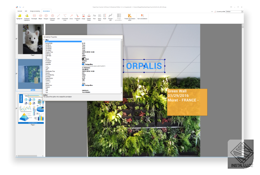Image resolution: width=260 pixels, height=175 pixels.
Task: Click the properties panel scroll-down arrow
Action: pos(122,92)
